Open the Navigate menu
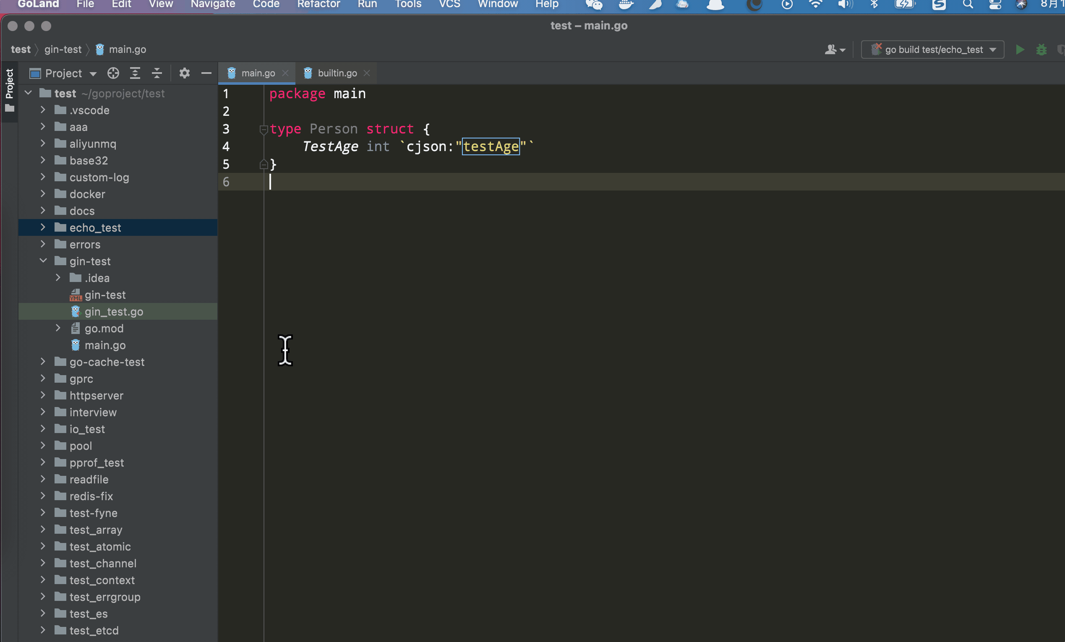Viewport: 1065px width, 642px height. 211,5
